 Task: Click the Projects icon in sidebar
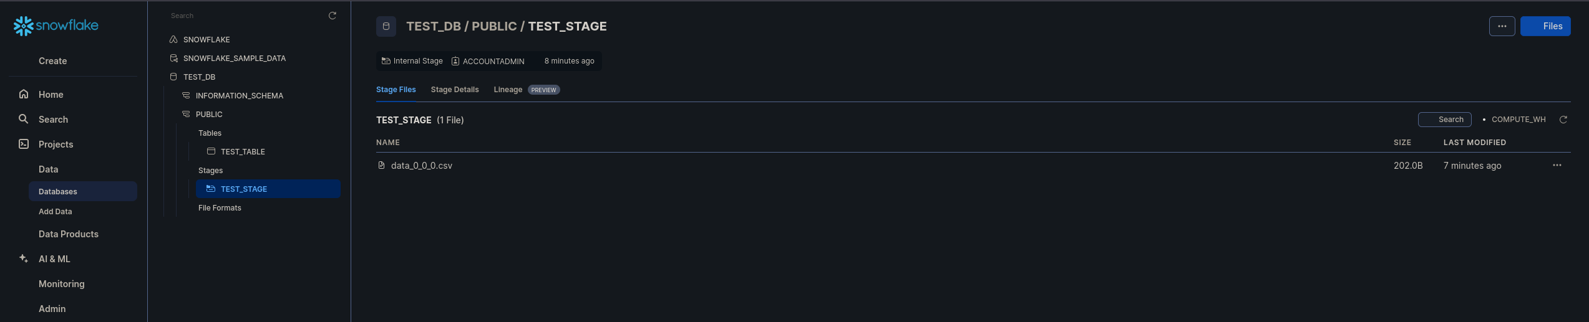[24, 144]
